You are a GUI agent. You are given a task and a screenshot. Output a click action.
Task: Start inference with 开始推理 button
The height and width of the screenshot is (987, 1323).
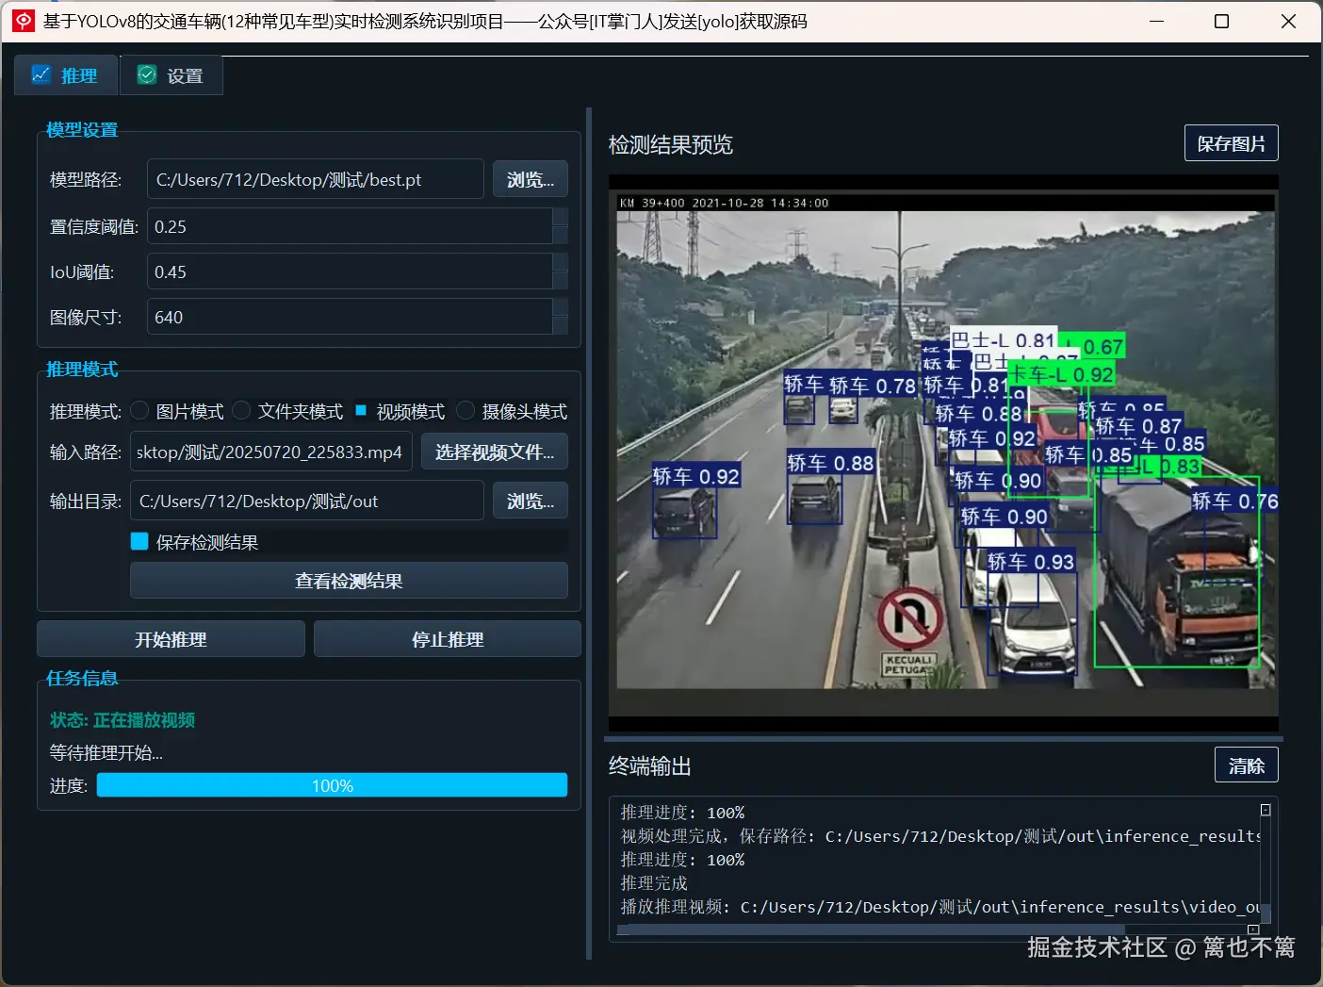(x=171, y=639)
